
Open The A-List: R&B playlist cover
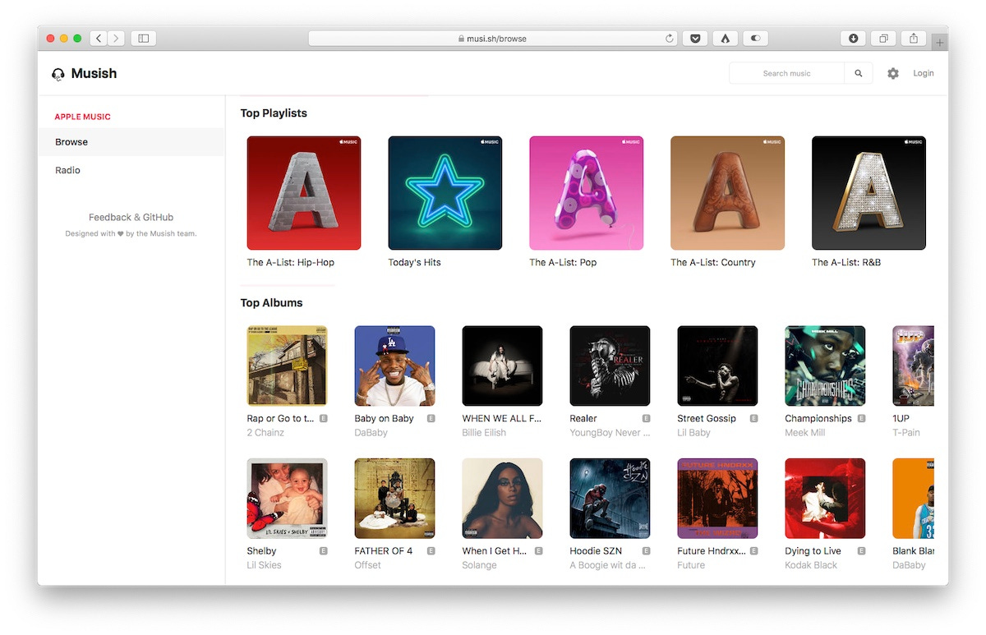pos(869,193)
